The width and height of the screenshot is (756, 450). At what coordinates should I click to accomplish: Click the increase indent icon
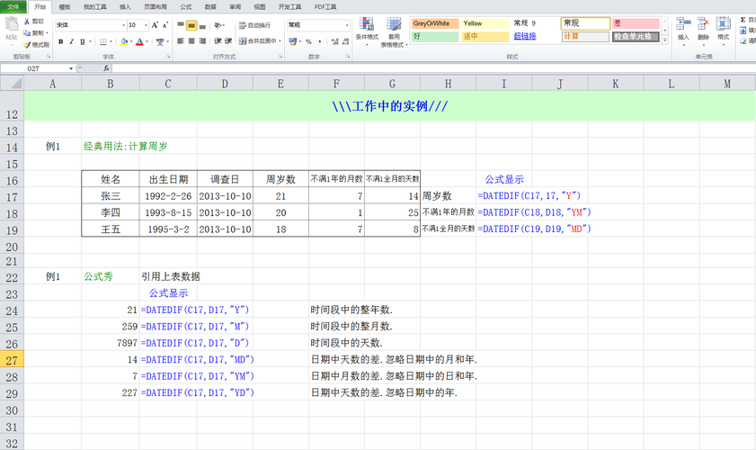tap(228, 41)
